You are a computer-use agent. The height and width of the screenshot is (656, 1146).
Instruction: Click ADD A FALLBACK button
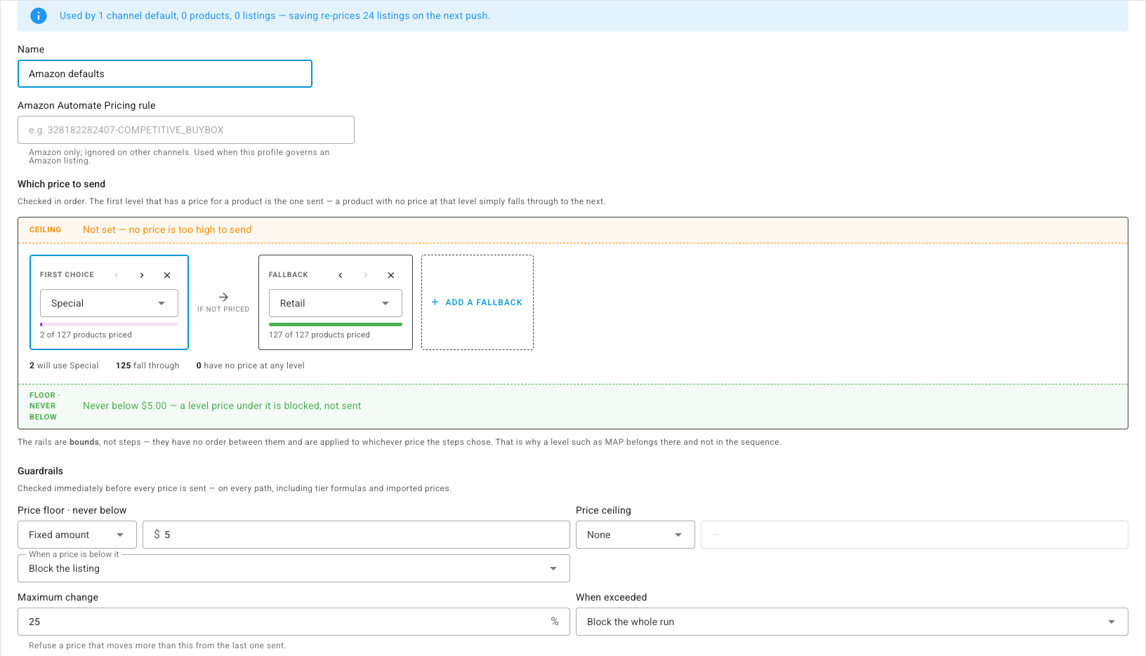(x=477, y=302)
